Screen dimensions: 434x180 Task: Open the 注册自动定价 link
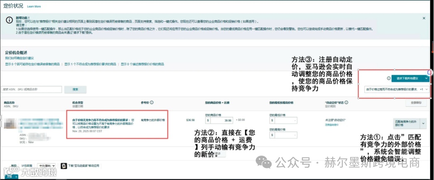[x=331, y=125]
